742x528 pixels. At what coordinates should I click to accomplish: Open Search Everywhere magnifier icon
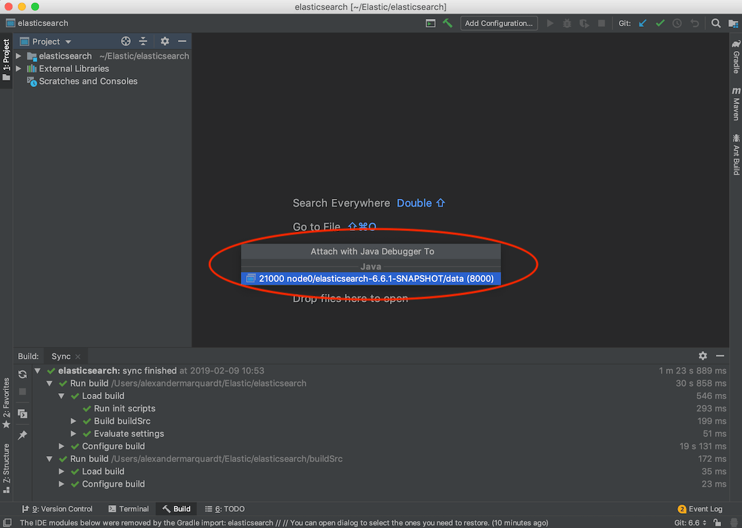click(716, 23)
